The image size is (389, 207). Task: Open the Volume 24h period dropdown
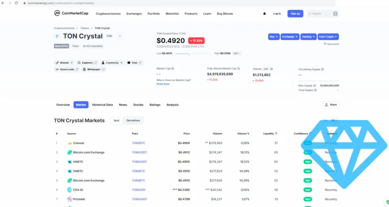coord(266,69)
